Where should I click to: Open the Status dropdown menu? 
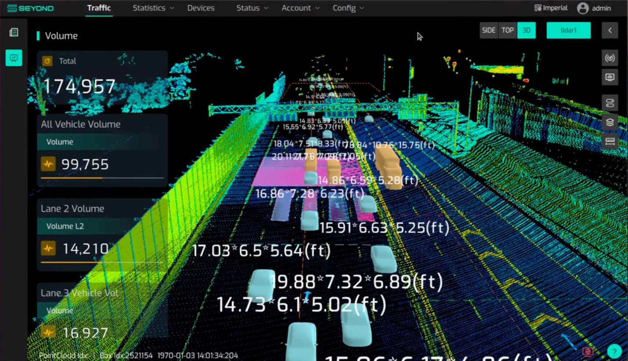point(252,8)
